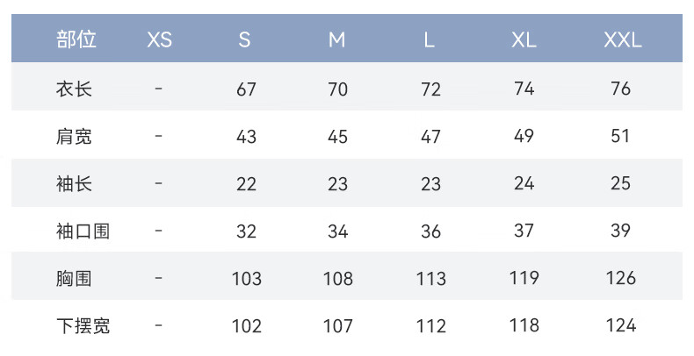Select the XXL size column header
Viewport: 694px width, 356px height.
623,40
